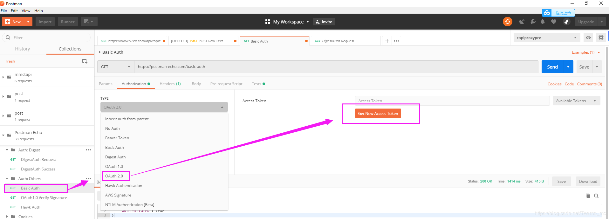Viewport: 609px width, 219px height.
Task: Collapse the OAuth 2.0 type dropdown
Action: (x=164, y=107)
